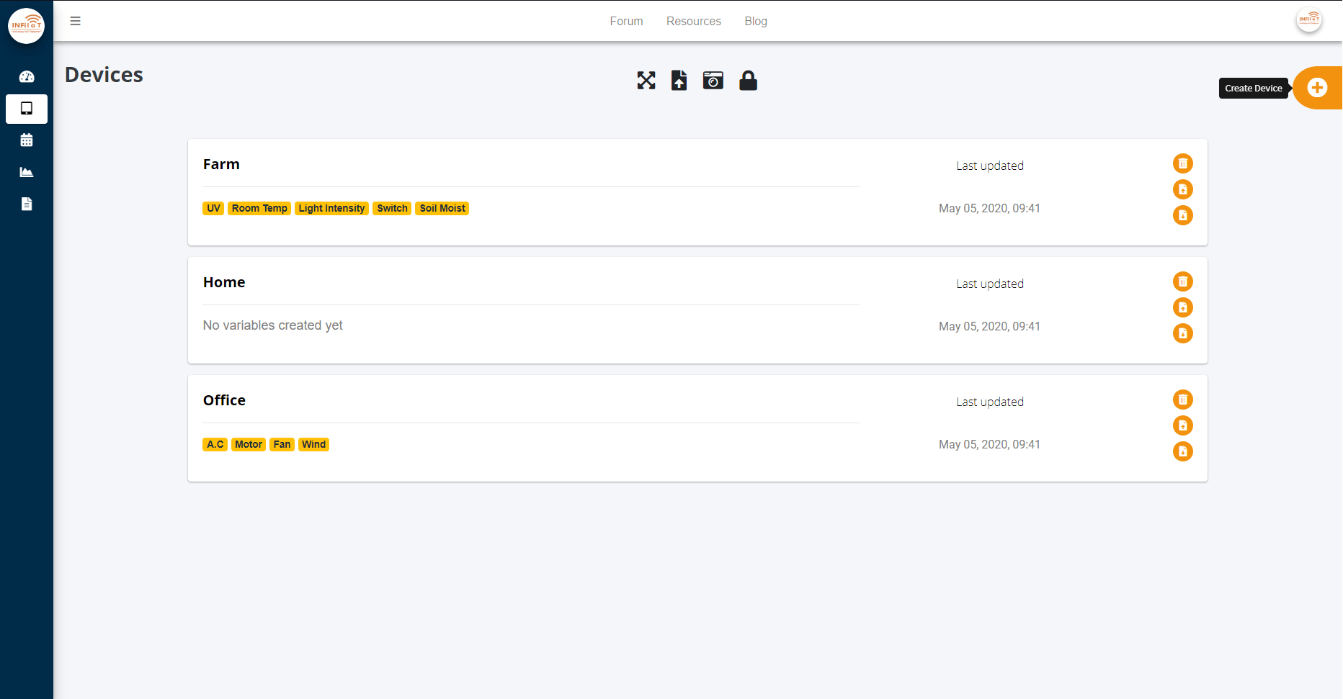Select the A.C variable tag
Image resolution: width=1343 pixels, height=699 pixels.
click(x=215, y=444)
